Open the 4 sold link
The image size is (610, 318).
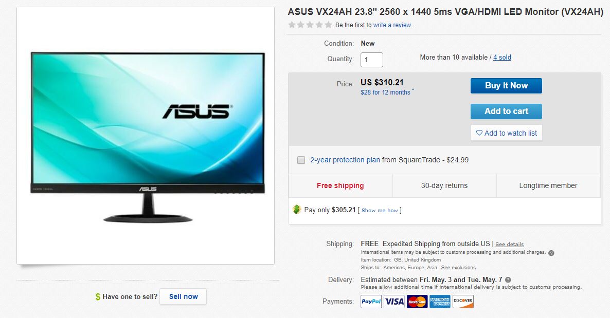502,57
